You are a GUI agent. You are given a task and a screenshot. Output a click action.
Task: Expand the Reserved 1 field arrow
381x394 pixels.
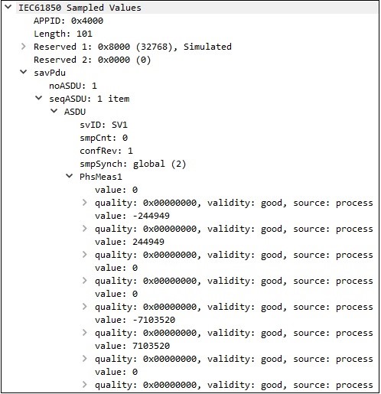(x=24, y=47)
